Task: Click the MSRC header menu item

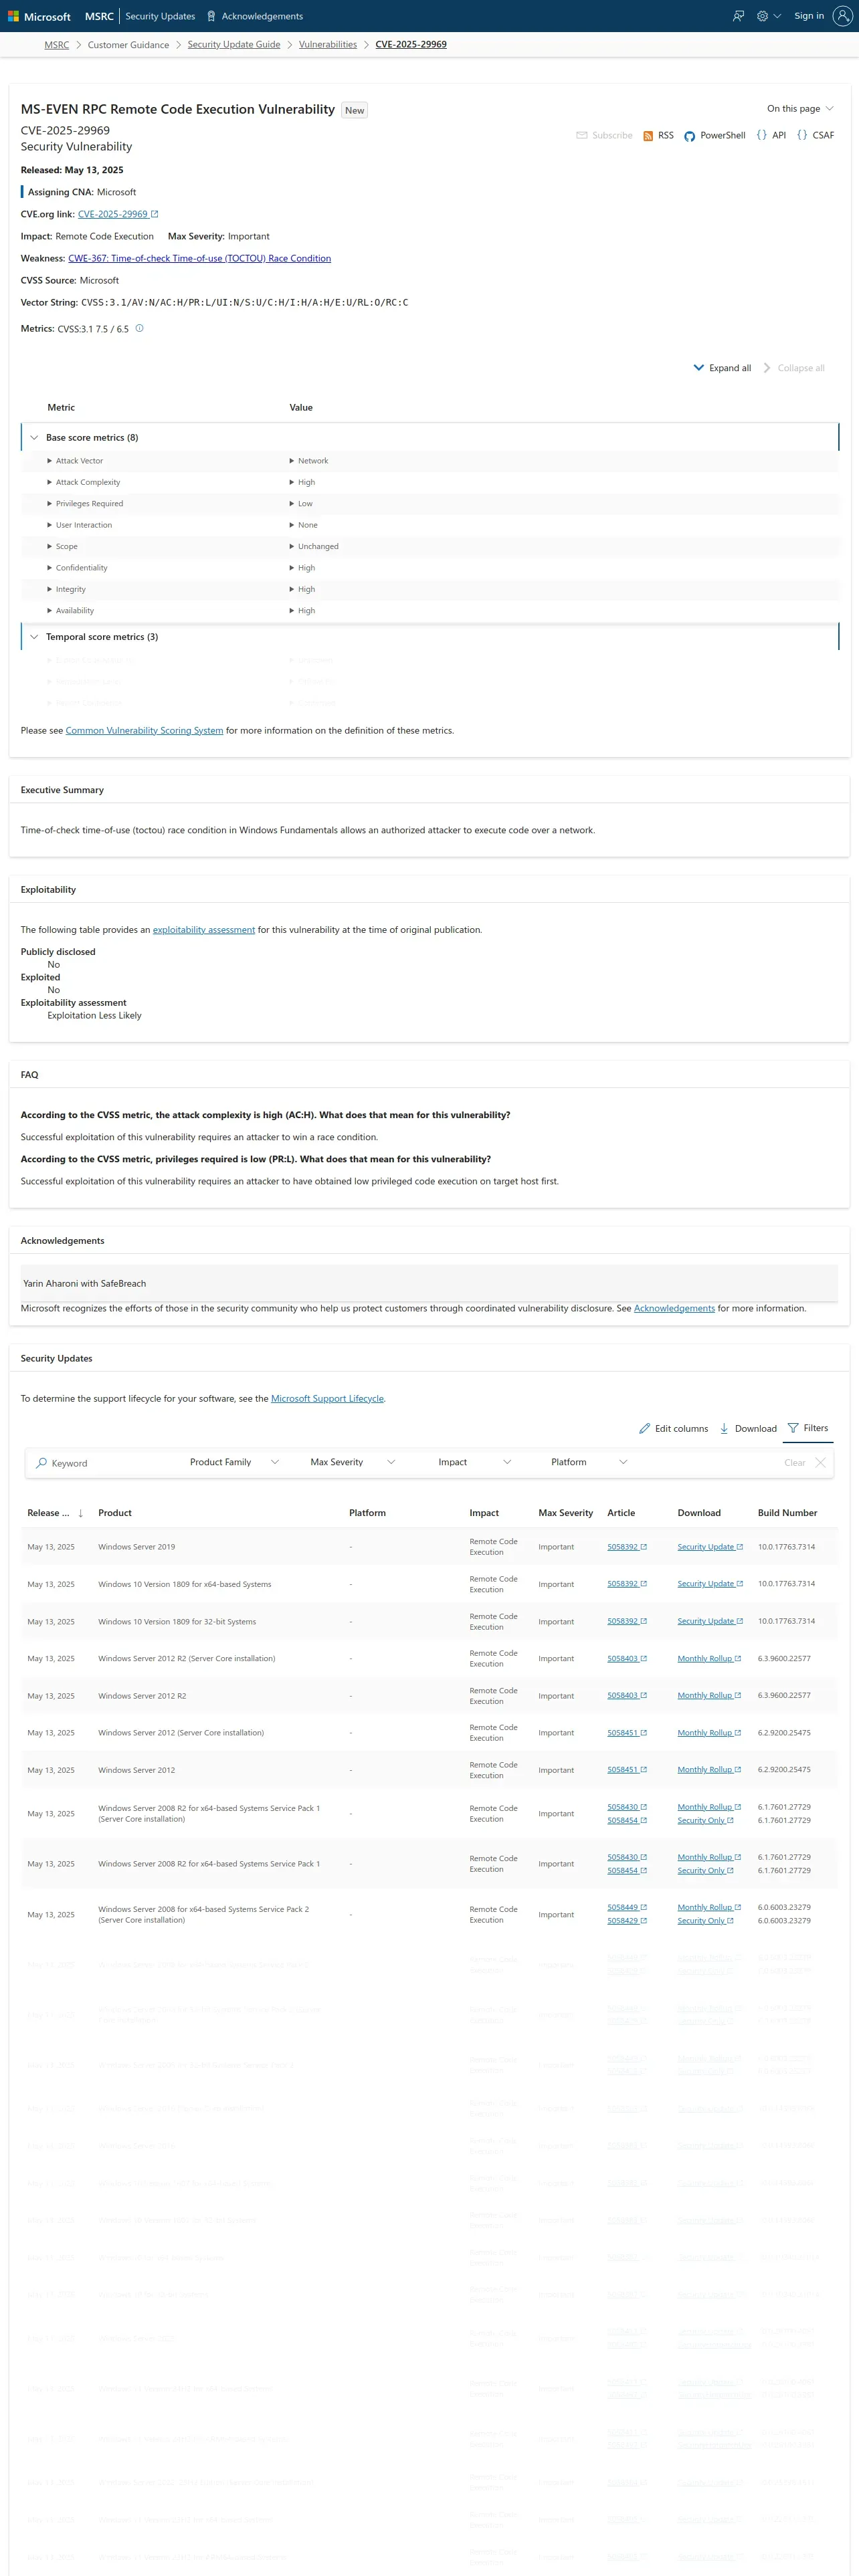Action: tap(99, 16)
